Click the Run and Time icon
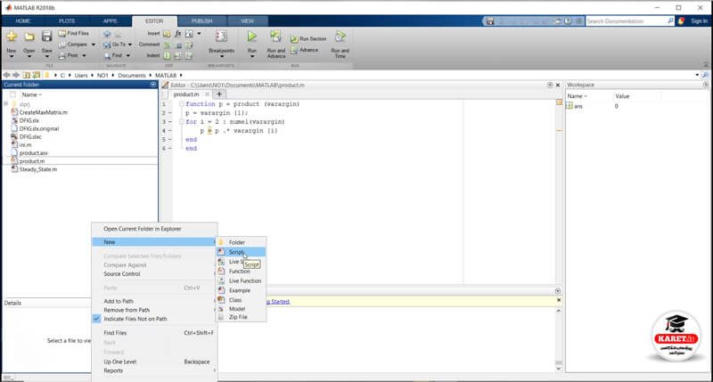This screenshot has width=713, height=382. tap(340, 37)
